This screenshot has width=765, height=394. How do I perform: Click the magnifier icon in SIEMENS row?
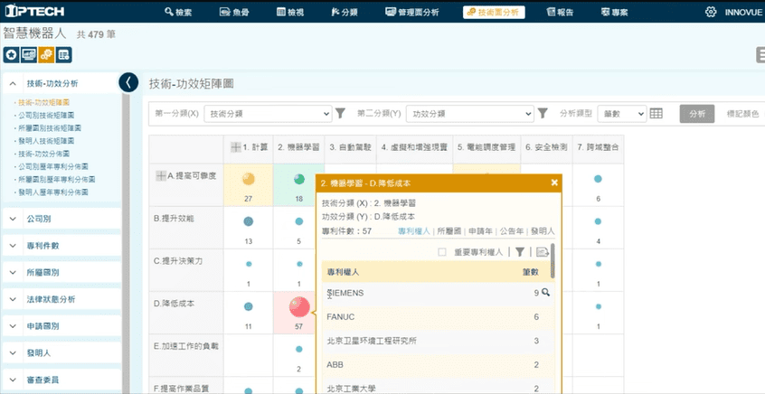(545, 293)
